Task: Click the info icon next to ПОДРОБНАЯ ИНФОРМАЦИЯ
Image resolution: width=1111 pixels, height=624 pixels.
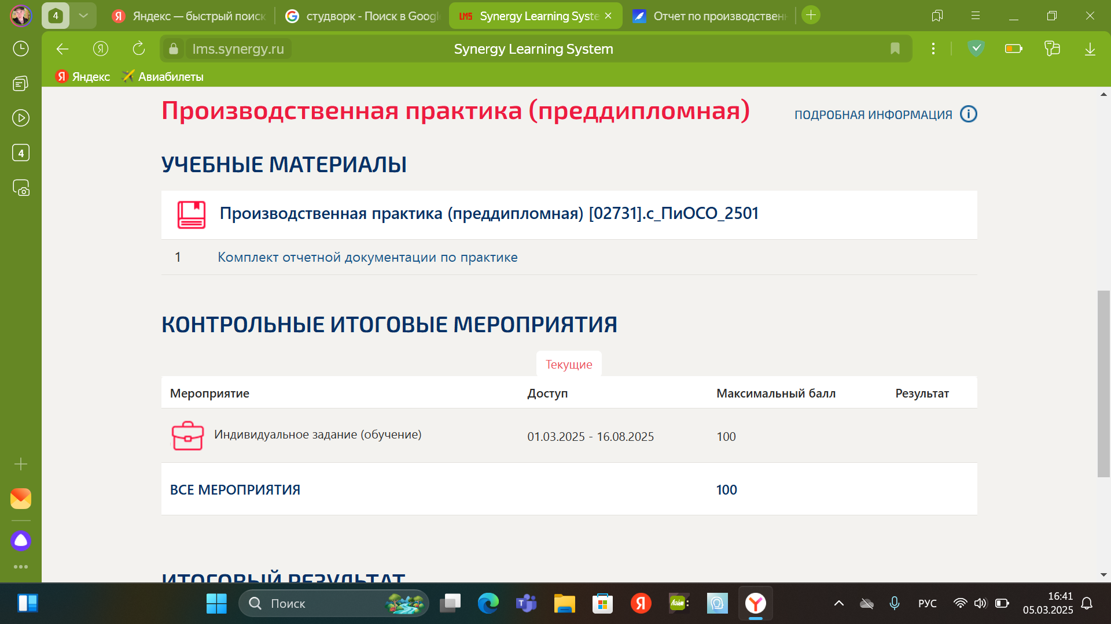Action: pyautogui.click(x=968, y=114)
